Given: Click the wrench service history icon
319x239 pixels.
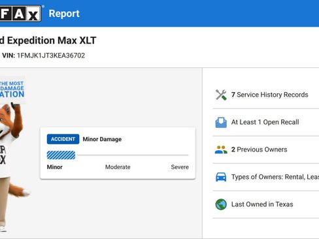Looking at the screenshot, I should tap(221, 95).
